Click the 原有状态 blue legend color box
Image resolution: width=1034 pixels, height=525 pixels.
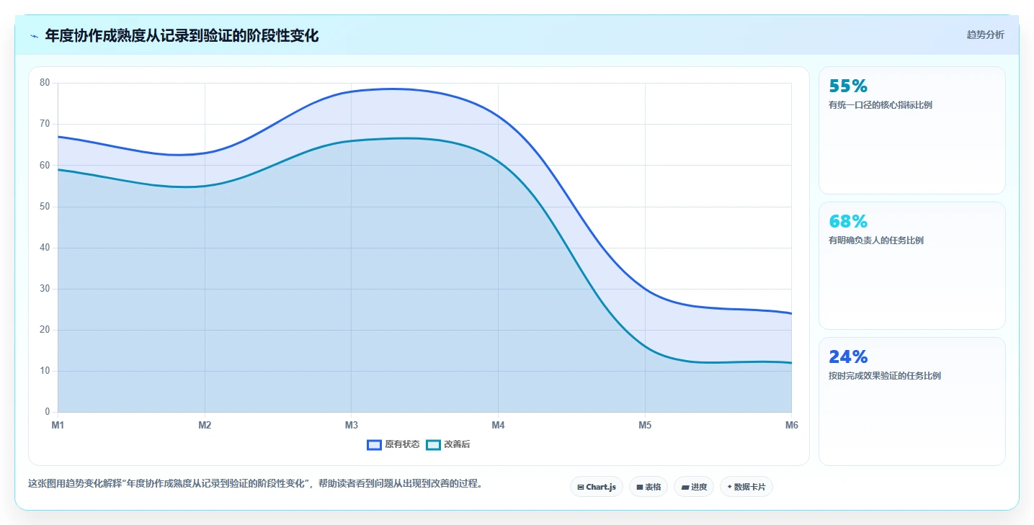tap(374, 444)
